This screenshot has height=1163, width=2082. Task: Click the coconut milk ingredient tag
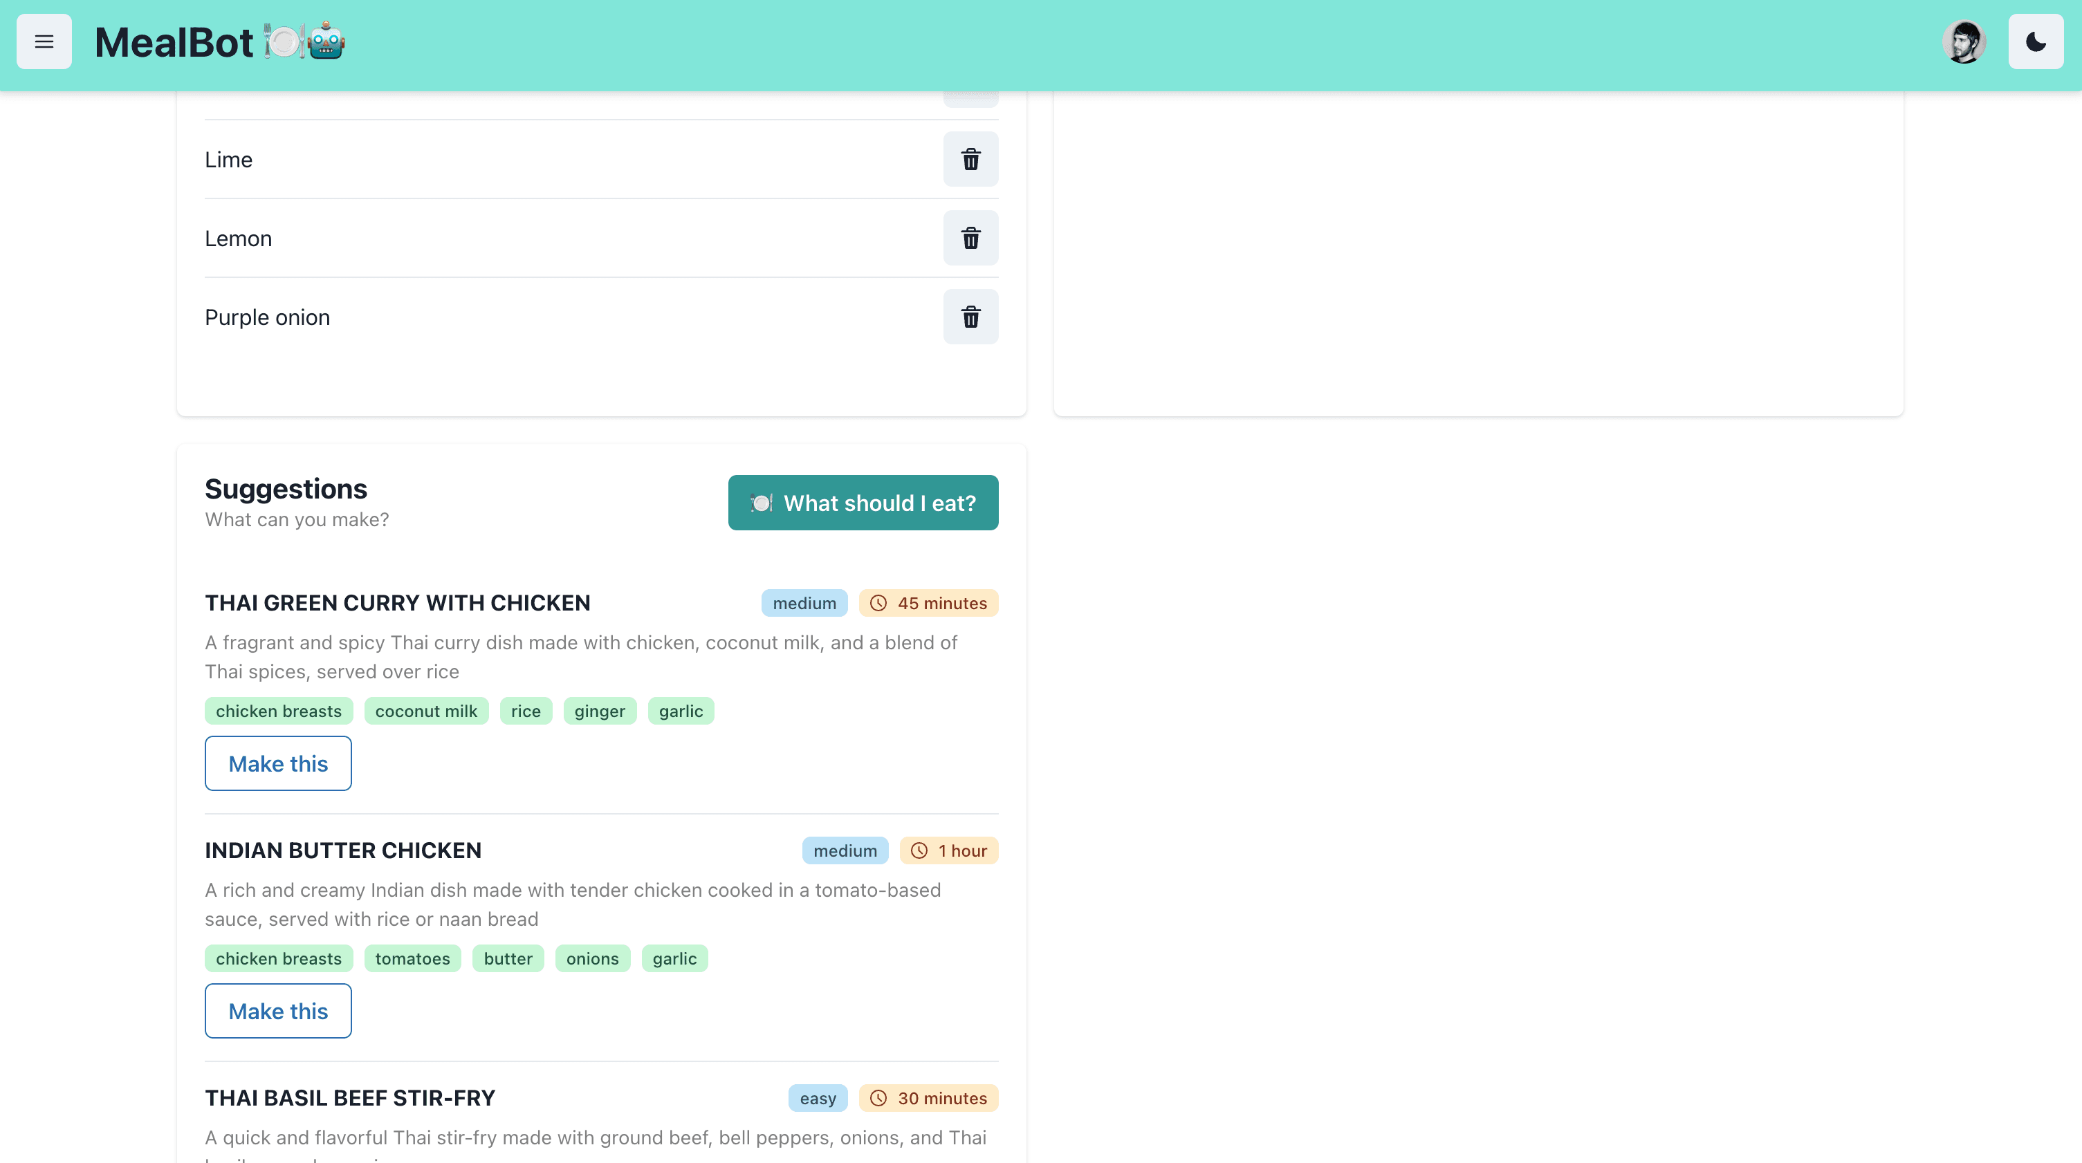[x=426, y=711]
